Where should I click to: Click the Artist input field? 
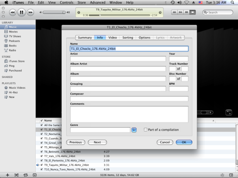click(x=118, y=59)
